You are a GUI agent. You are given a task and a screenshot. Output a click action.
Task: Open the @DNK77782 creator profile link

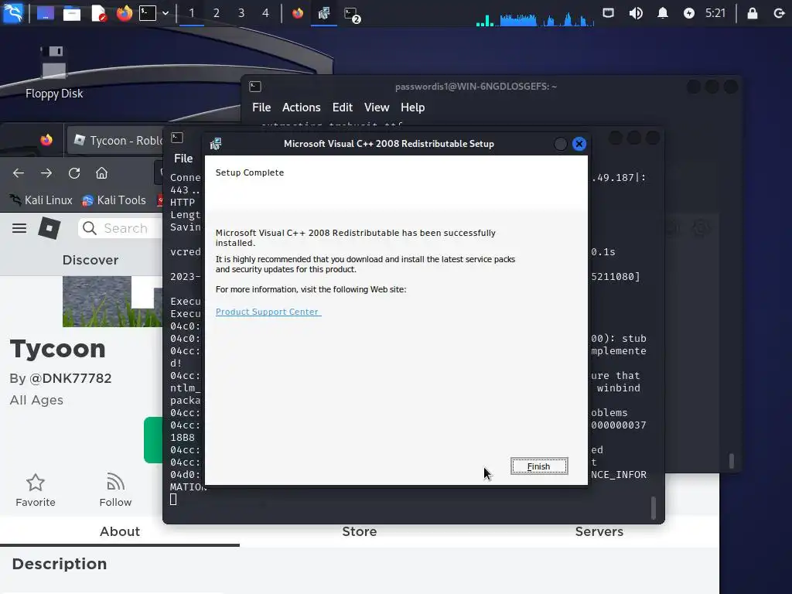(x=70, y=378)
